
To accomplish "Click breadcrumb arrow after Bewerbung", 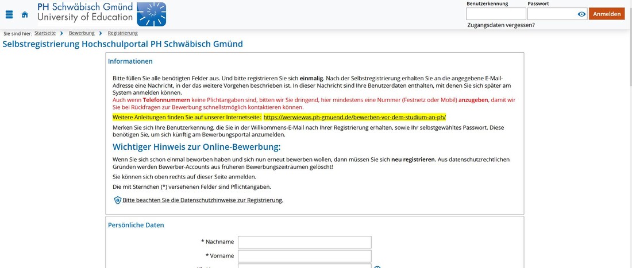I will (101, 33).
